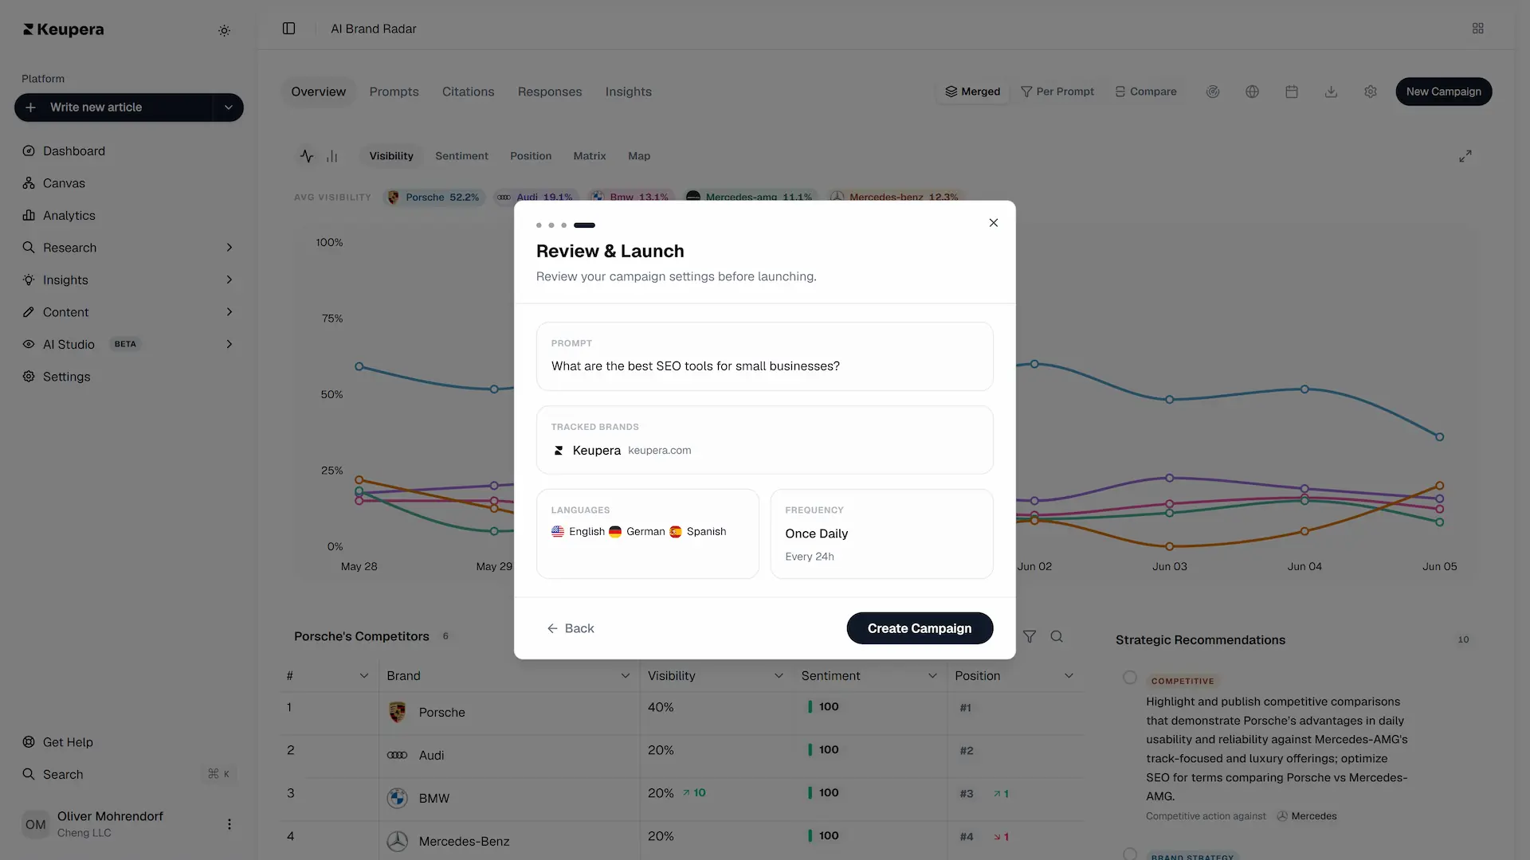Open the Write new article dropdown arrow
Screen dimensions: 1530x860
pos(229,107)
